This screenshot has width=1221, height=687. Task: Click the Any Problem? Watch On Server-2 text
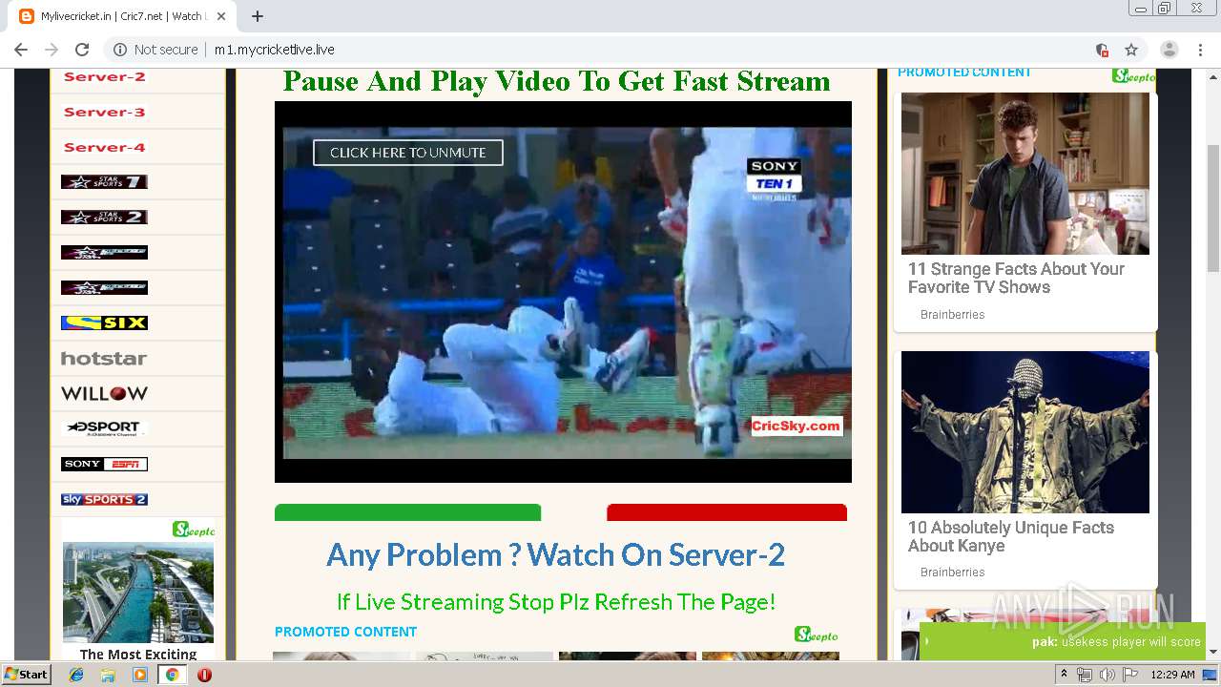click(555, 554)
